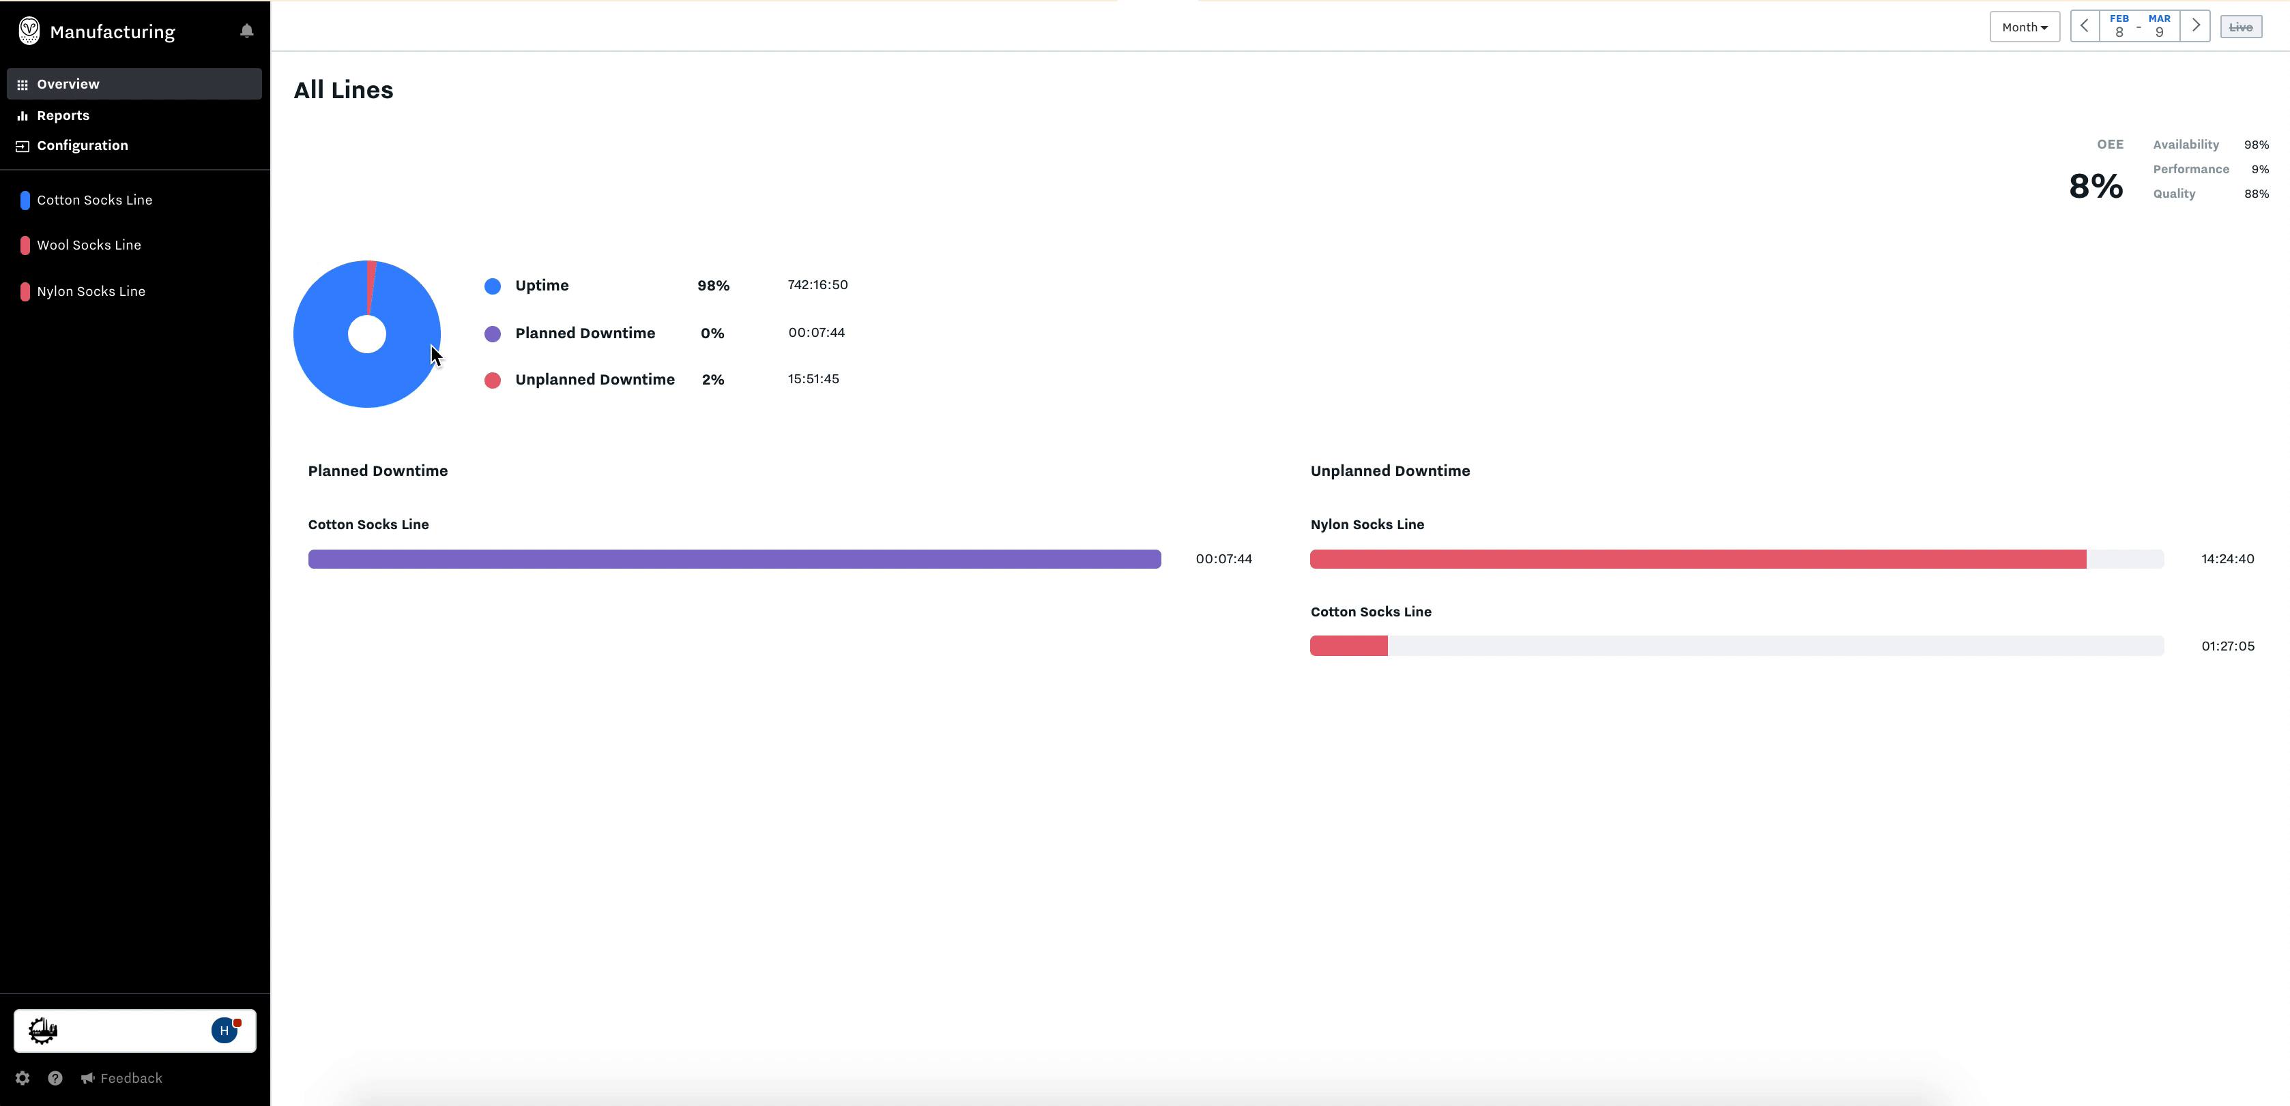
Task: Click the user avatar H badge
Action: click(x=225, y=1030)
